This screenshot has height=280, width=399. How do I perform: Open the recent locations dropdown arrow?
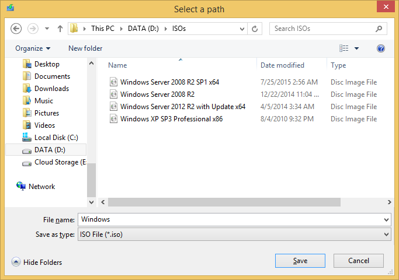47,29
